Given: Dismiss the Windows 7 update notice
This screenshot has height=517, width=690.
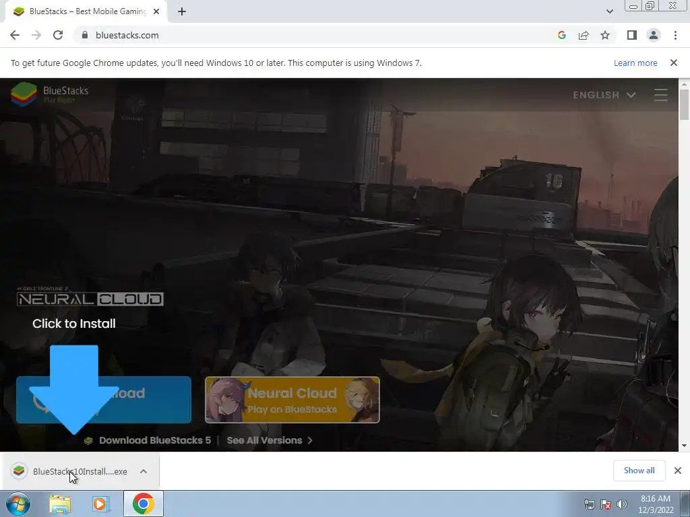Looking at the screenshot, I should (674, 63).
